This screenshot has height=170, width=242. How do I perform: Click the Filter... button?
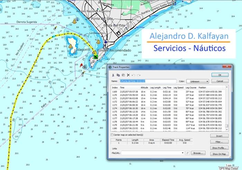click(219, 142)
